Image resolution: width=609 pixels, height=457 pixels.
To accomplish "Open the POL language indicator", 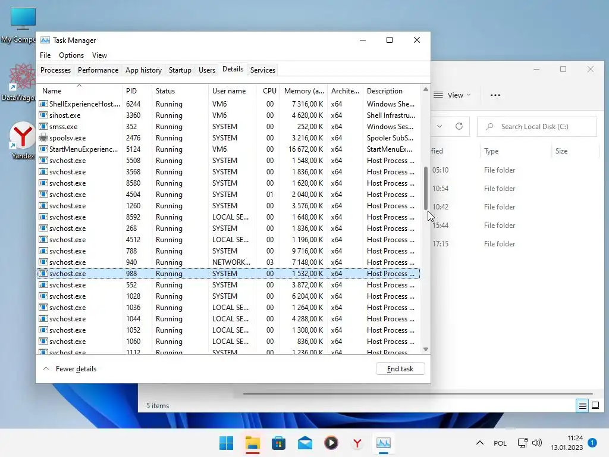I will click(x=500, y=443).
